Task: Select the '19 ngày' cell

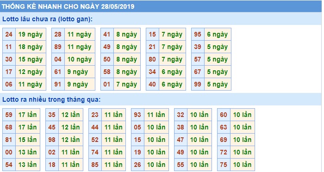Action: pyautogui.click(x=31, y=34)
